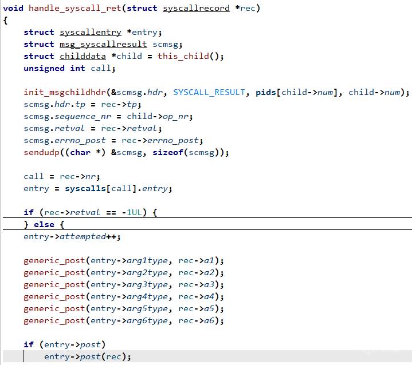Expand the folded 'if (rec->retval == -1UL)' block
Viewport: 412px width, 365px height.
91,212
